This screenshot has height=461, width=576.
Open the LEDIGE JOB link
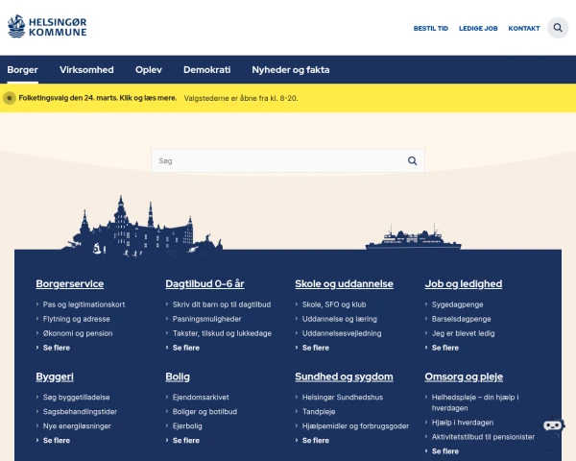(x=478, y=28)
